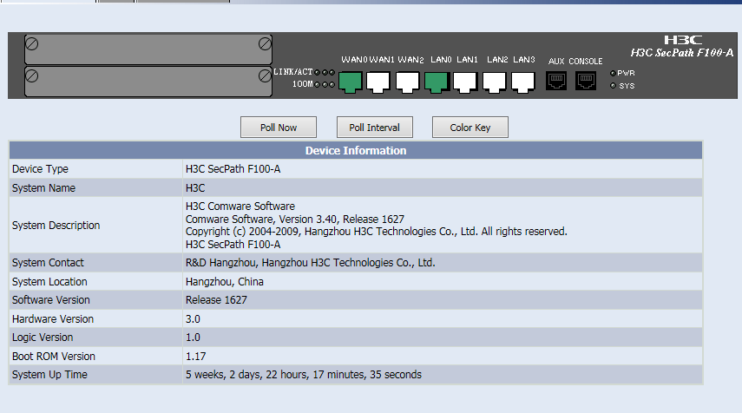Click the Device Information table header

[356, 150]
